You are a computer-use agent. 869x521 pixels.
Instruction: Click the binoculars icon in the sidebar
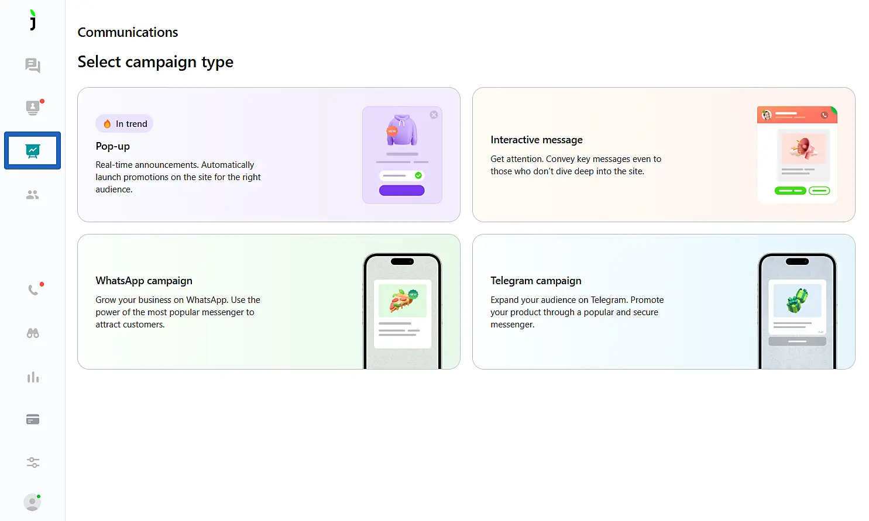pos(33,333)
